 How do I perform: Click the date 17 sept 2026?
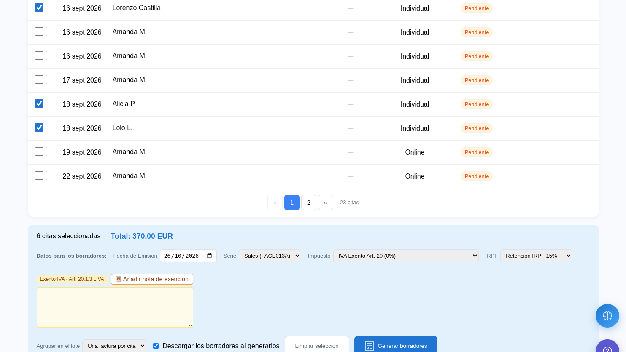pyautogui.click(x=82, y=80)
